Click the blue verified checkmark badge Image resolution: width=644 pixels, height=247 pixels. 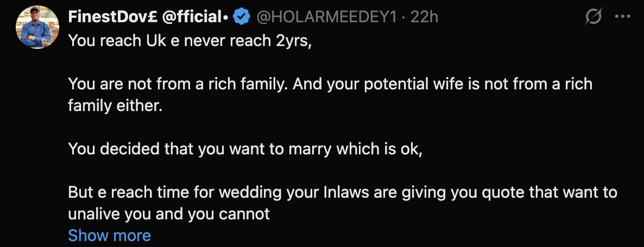pos(241,18)
